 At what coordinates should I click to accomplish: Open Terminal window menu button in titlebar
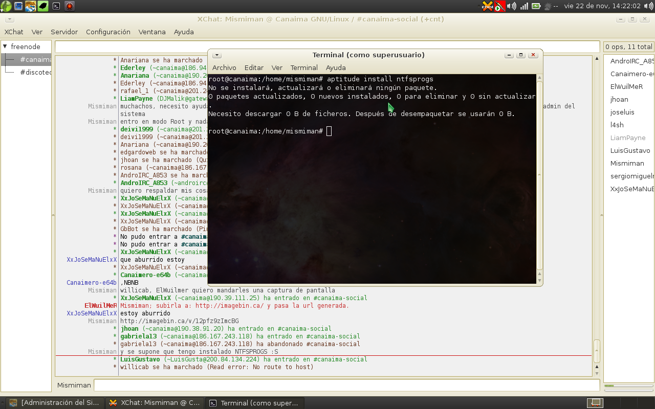pyautogui.click(x=217, y=55)
